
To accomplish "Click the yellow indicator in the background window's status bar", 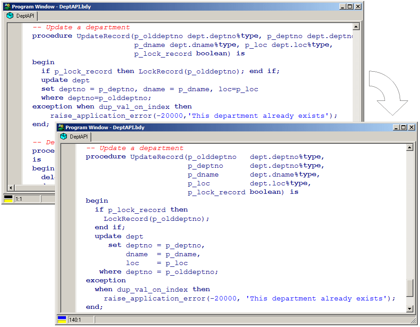I will 8,200.
